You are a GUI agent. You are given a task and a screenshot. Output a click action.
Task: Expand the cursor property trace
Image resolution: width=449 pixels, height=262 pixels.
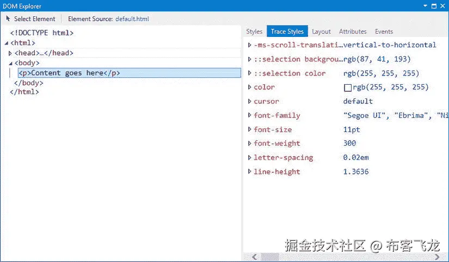[x=249, y=101]
